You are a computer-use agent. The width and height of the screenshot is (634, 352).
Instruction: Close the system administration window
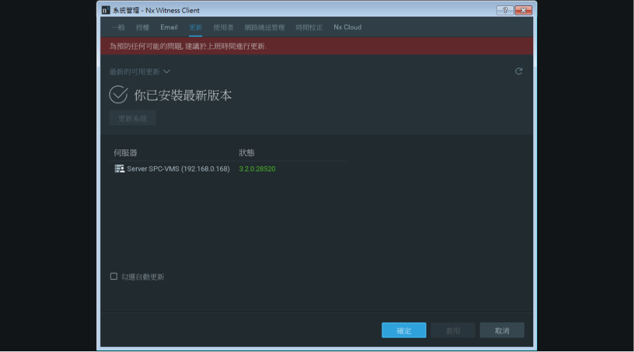[523, 10]
